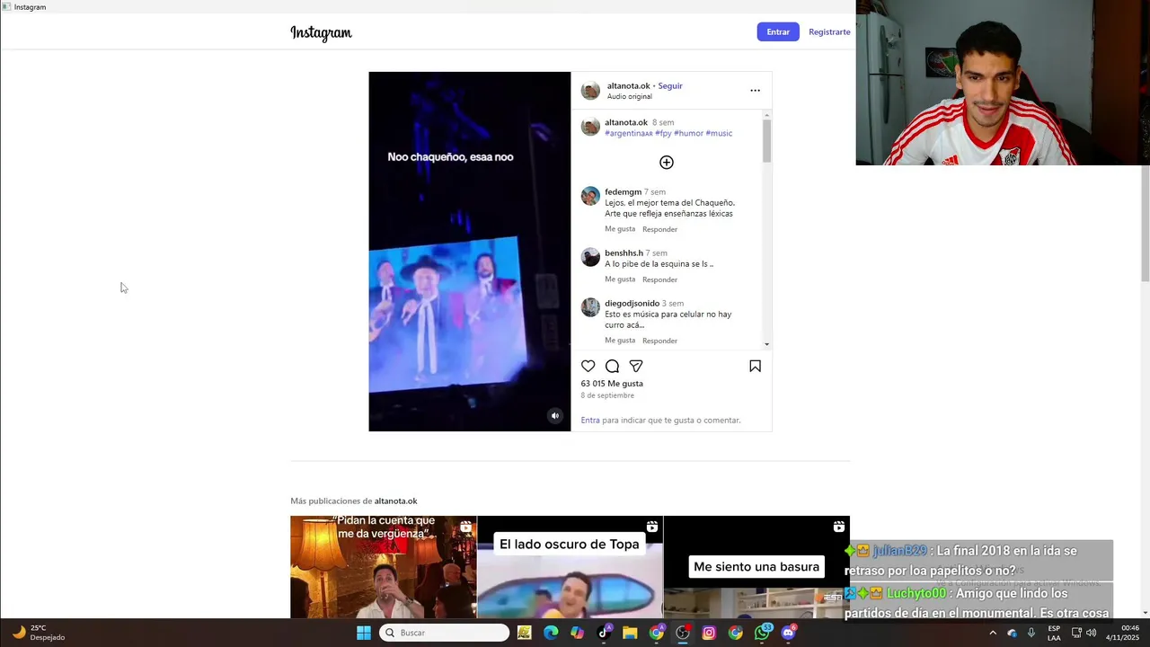Open the volume speaker tray icon
The image size is (1150, 647).
1091,633
